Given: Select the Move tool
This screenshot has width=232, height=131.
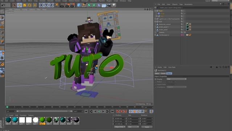Looking at the screenshot, I should coord(19,5).
